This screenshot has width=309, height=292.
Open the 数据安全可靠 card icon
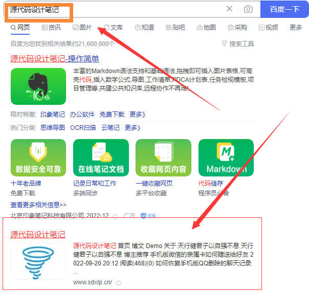[38, 158]
